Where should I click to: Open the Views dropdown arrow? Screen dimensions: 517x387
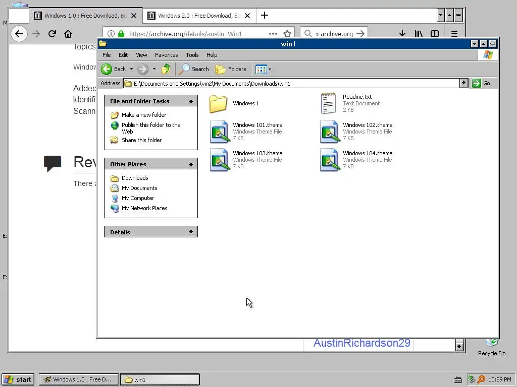(x=270, y=69)
